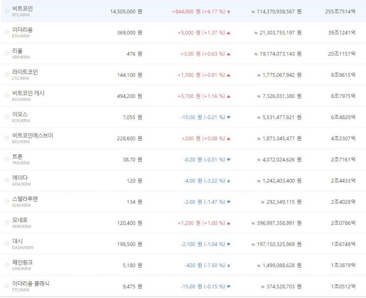
Task: Click the 476 원 price cell
Action: (x=135, y=54)
